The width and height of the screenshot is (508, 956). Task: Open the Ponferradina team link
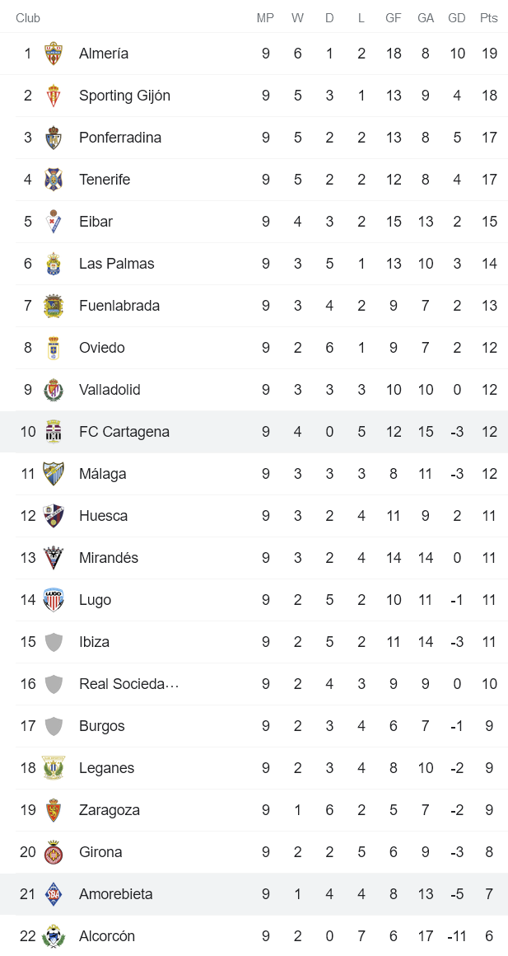coord(120,138)
